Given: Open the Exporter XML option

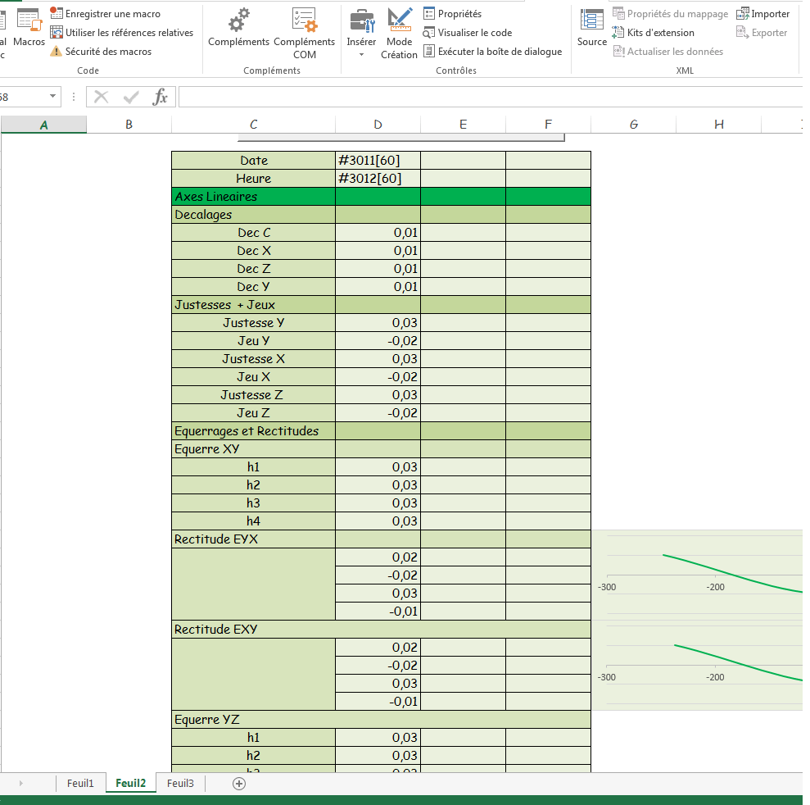Looking at the screenshot, I should [x=762, y=32].
